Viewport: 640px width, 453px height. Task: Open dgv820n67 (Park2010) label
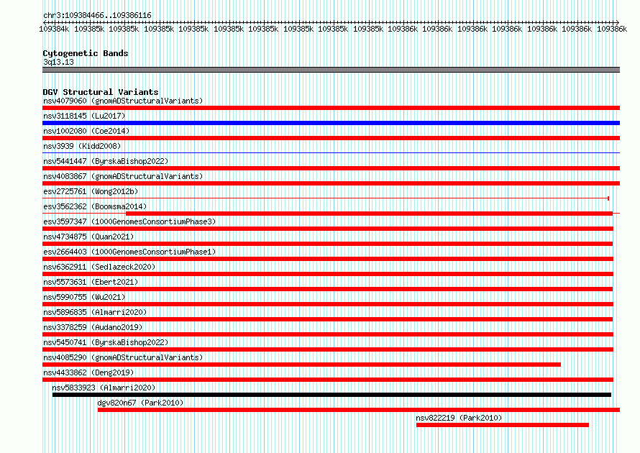pos(140,403)
